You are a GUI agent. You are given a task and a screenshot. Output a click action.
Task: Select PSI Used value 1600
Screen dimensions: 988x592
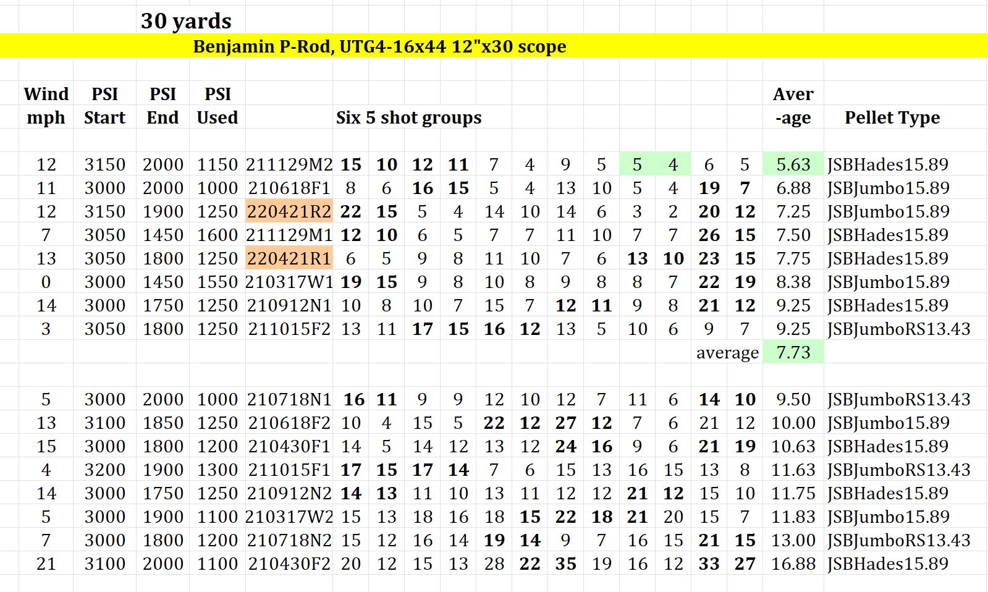(x=217, y=235)
